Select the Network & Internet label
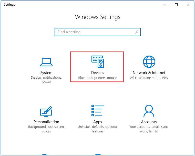Screen dimensions: 195x156 tap(149, 73)
